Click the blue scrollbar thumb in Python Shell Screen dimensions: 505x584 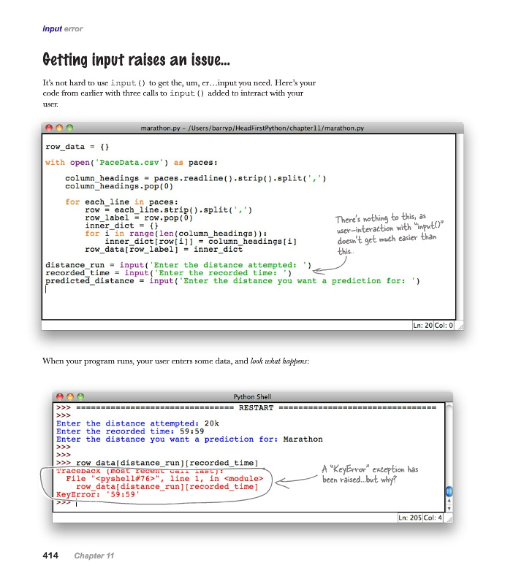449,490
